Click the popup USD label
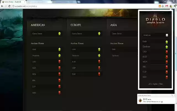 [x=144, y=52]
